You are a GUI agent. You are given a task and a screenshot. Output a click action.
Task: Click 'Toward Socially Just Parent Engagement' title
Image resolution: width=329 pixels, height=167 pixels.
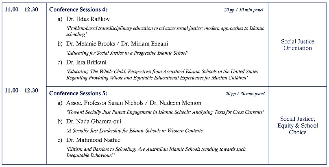pos(165,111)
